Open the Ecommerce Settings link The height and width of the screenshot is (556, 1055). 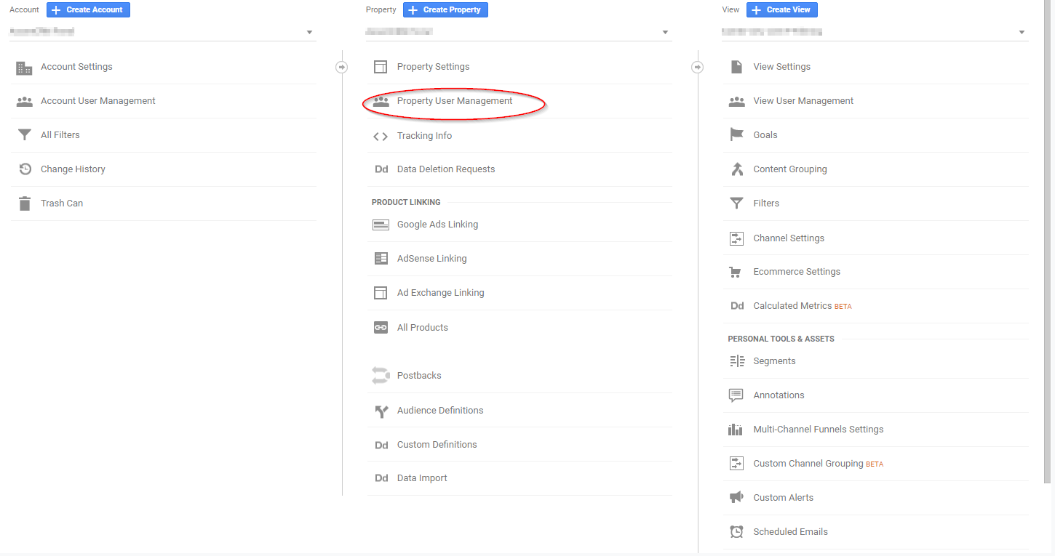click(797, 272)
